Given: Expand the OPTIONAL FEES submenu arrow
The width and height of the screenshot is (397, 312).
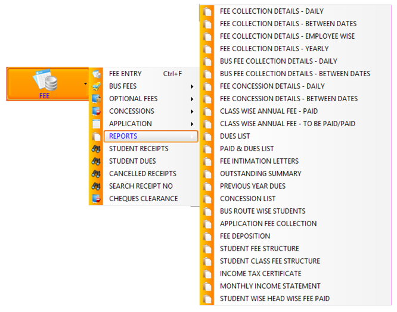Looking at the screenshot, I should click(x=192, y=99).
